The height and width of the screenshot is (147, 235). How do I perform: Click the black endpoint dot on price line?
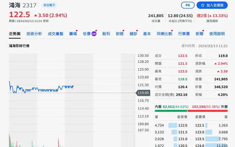(73, 86)
